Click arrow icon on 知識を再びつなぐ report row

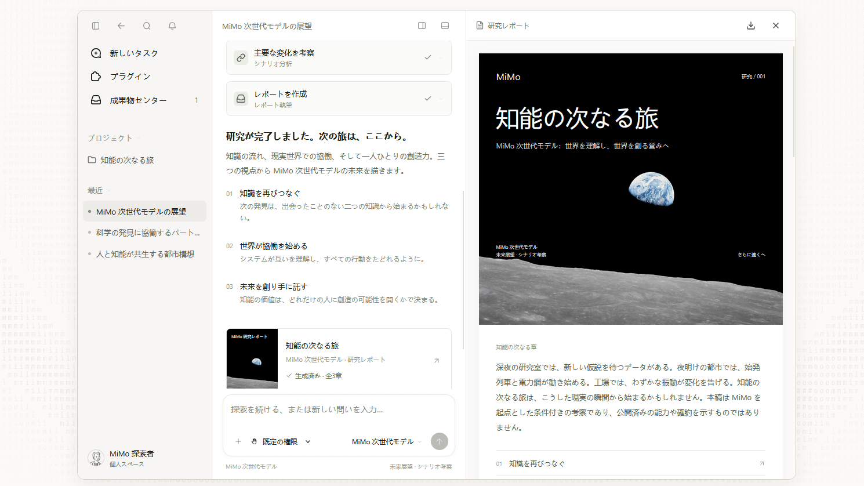762,463
